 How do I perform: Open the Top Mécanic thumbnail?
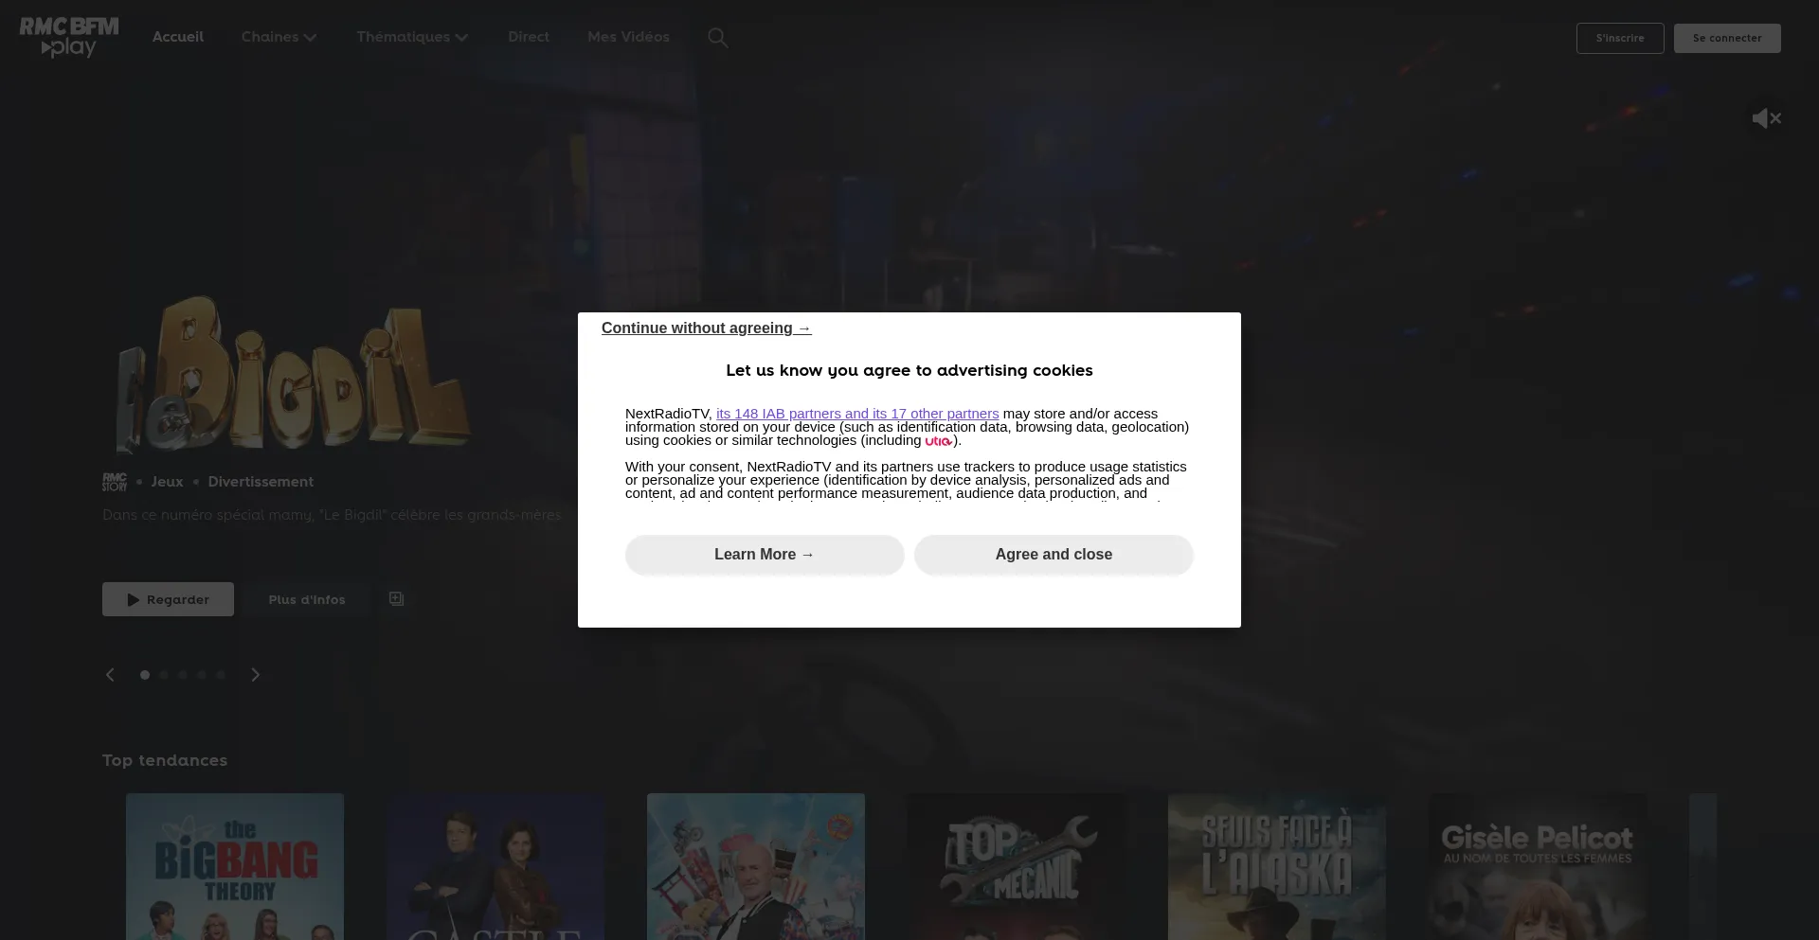pos(1017,866)
